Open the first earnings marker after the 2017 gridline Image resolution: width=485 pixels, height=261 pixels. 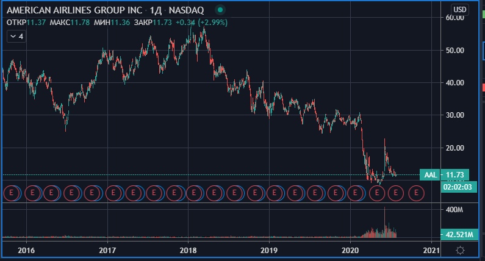pyautogui.click(x=113, y=193)
